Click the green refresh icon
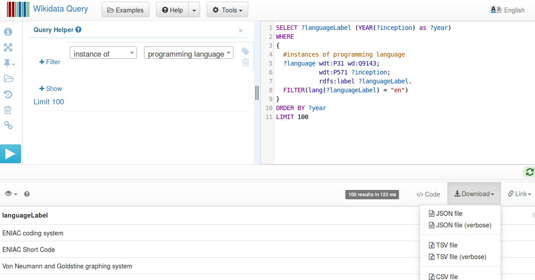 [529, 172]
